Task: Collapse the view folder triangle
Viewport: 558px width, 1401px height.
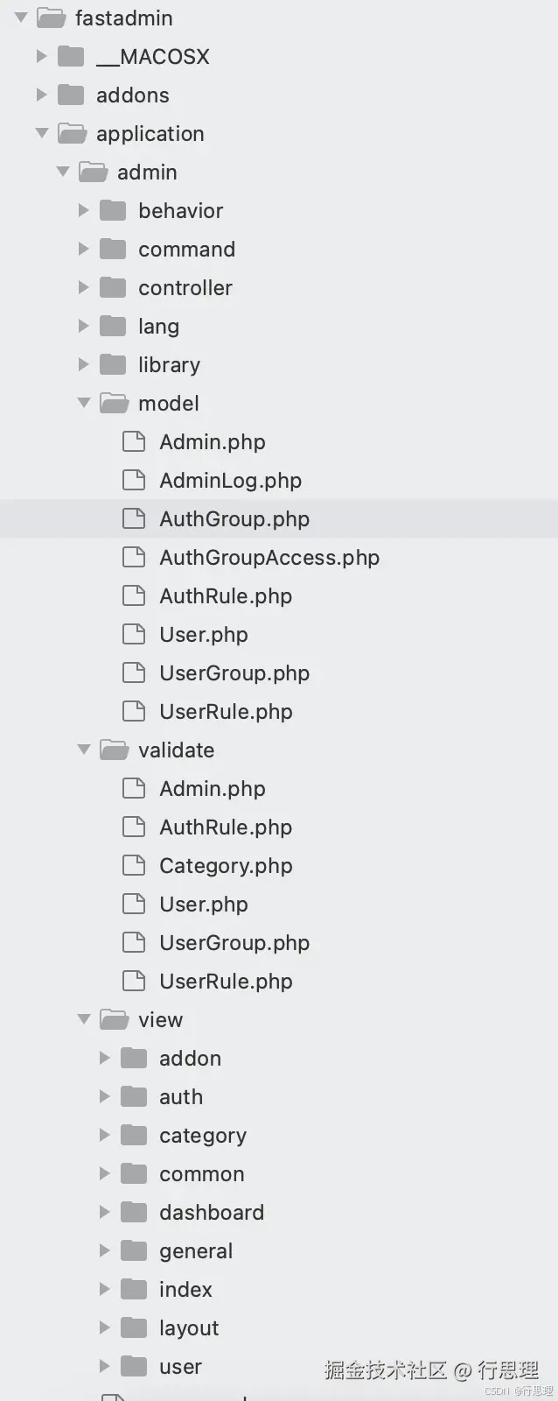Action: coord(84,1019)
